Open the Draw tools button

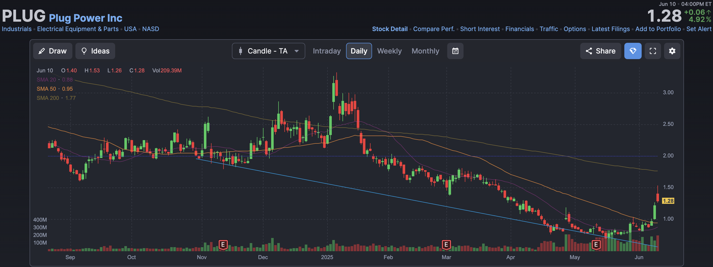point(52,51)
